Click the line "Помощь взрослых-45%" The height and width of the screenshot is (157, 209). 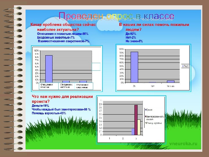pos(49,113)
